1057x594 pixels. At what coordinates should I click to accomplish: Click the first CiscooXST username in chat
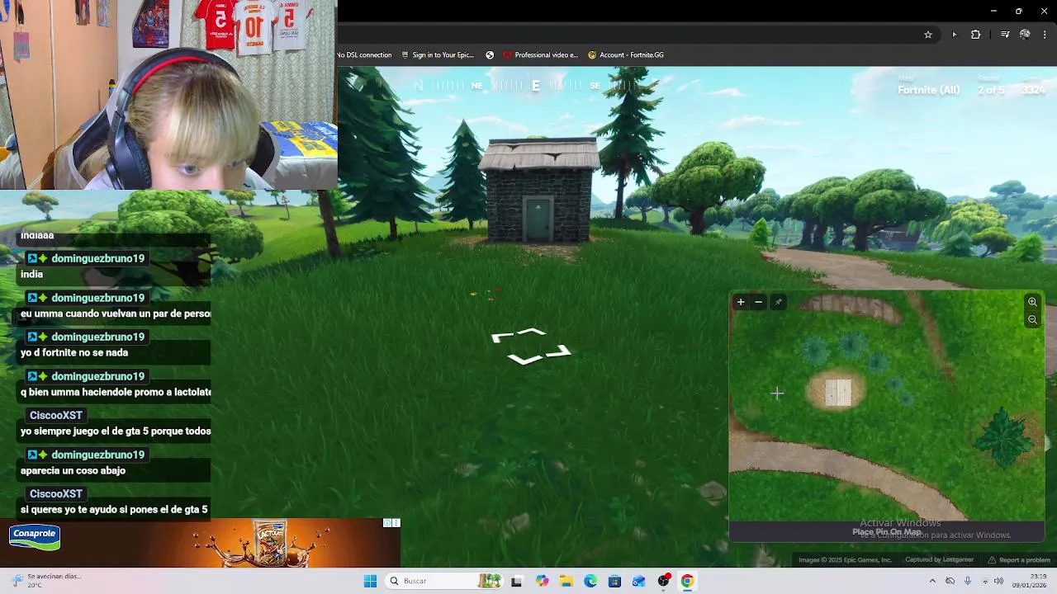pyautogui.click(x=55, y=415)
